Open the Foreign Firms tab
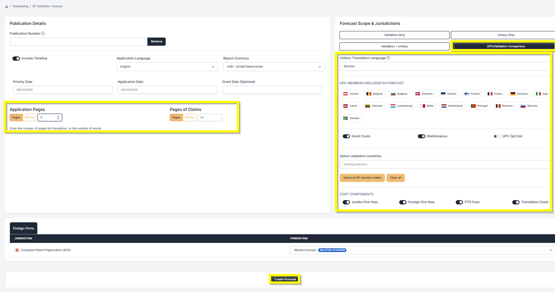The height and width of the screenshot is (292, 555). 23,228
